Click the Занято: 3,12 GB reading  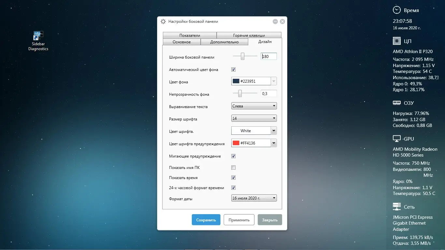click(409, 119)
